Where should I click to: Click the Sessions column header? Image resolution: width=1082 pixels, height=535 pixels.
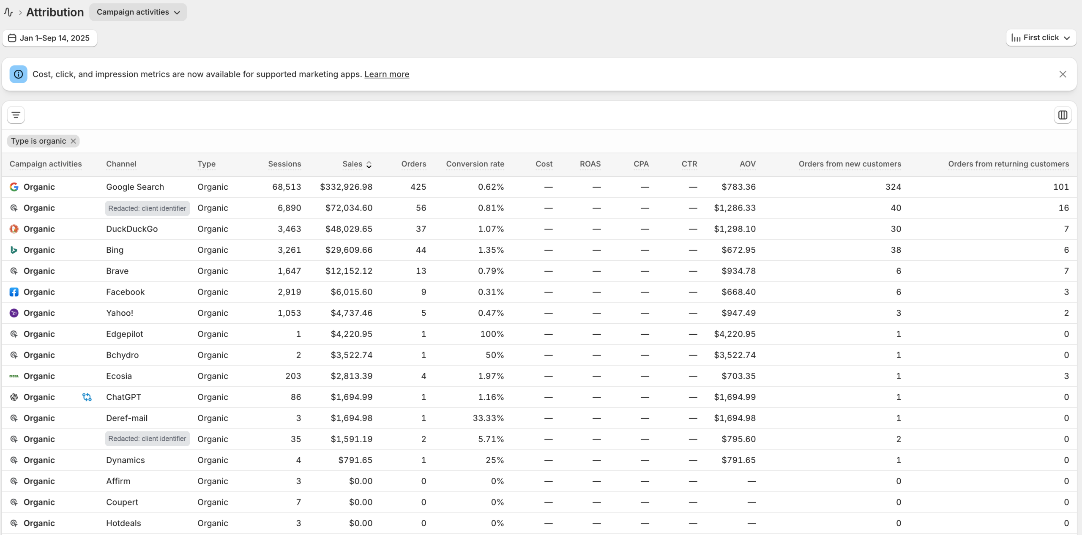[x=284, y=164]
